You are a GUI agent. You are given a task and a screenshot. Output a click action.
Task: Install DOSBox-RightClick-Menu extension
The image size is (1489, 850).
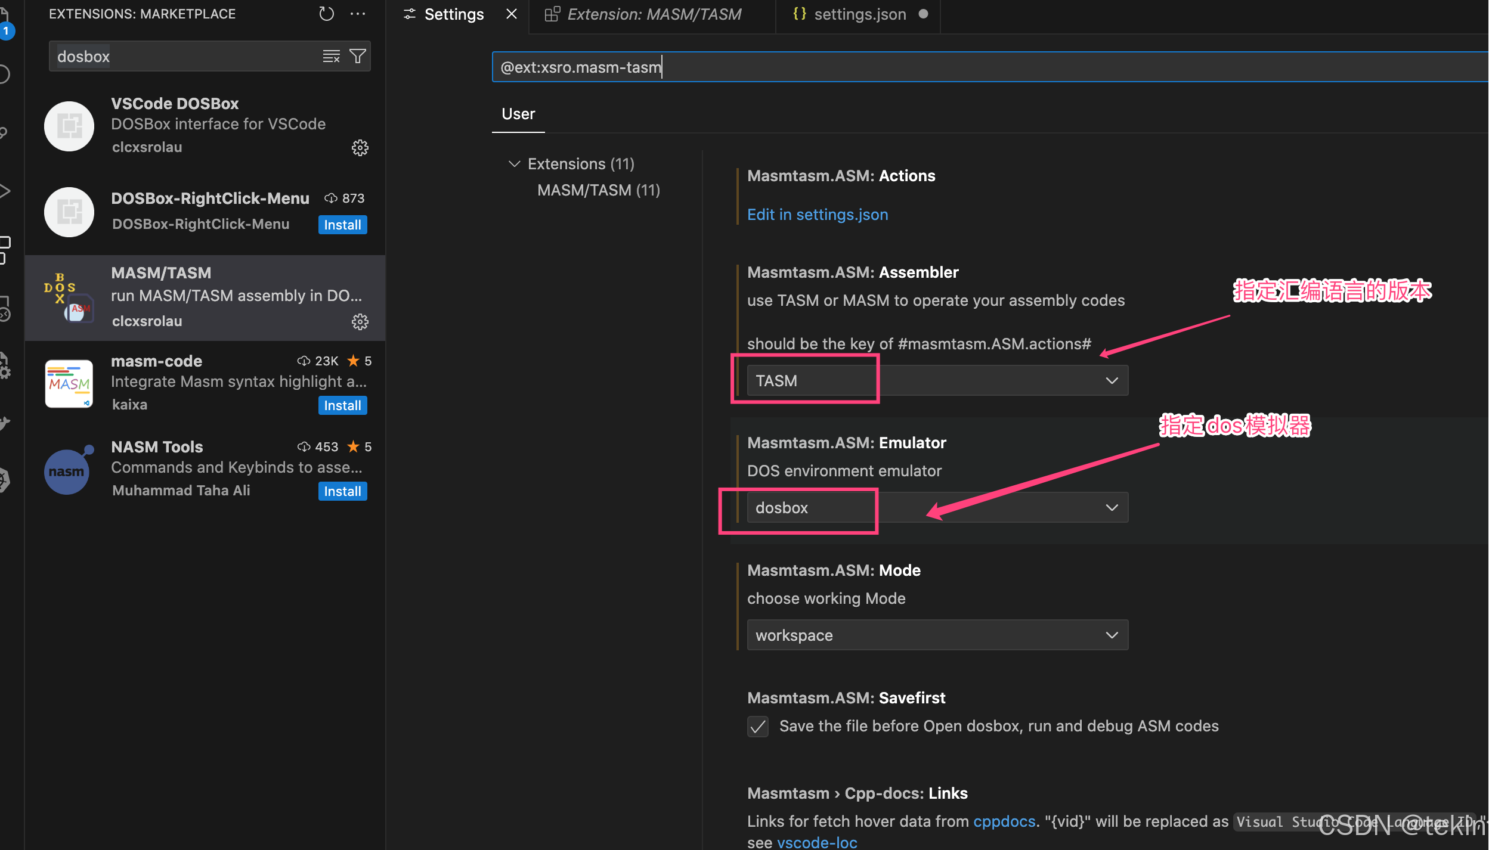pos(342,225)
